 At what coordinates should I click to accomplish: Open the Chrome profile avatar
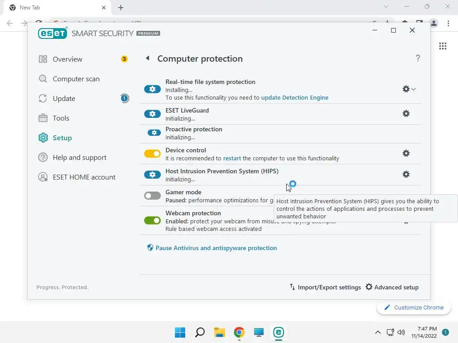click(x=434, y=23)
